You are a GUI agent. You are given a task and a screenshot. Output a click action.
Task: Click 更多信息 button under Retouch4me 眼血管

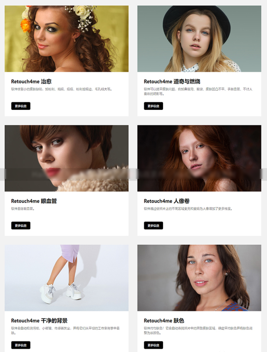coord(21,225)
